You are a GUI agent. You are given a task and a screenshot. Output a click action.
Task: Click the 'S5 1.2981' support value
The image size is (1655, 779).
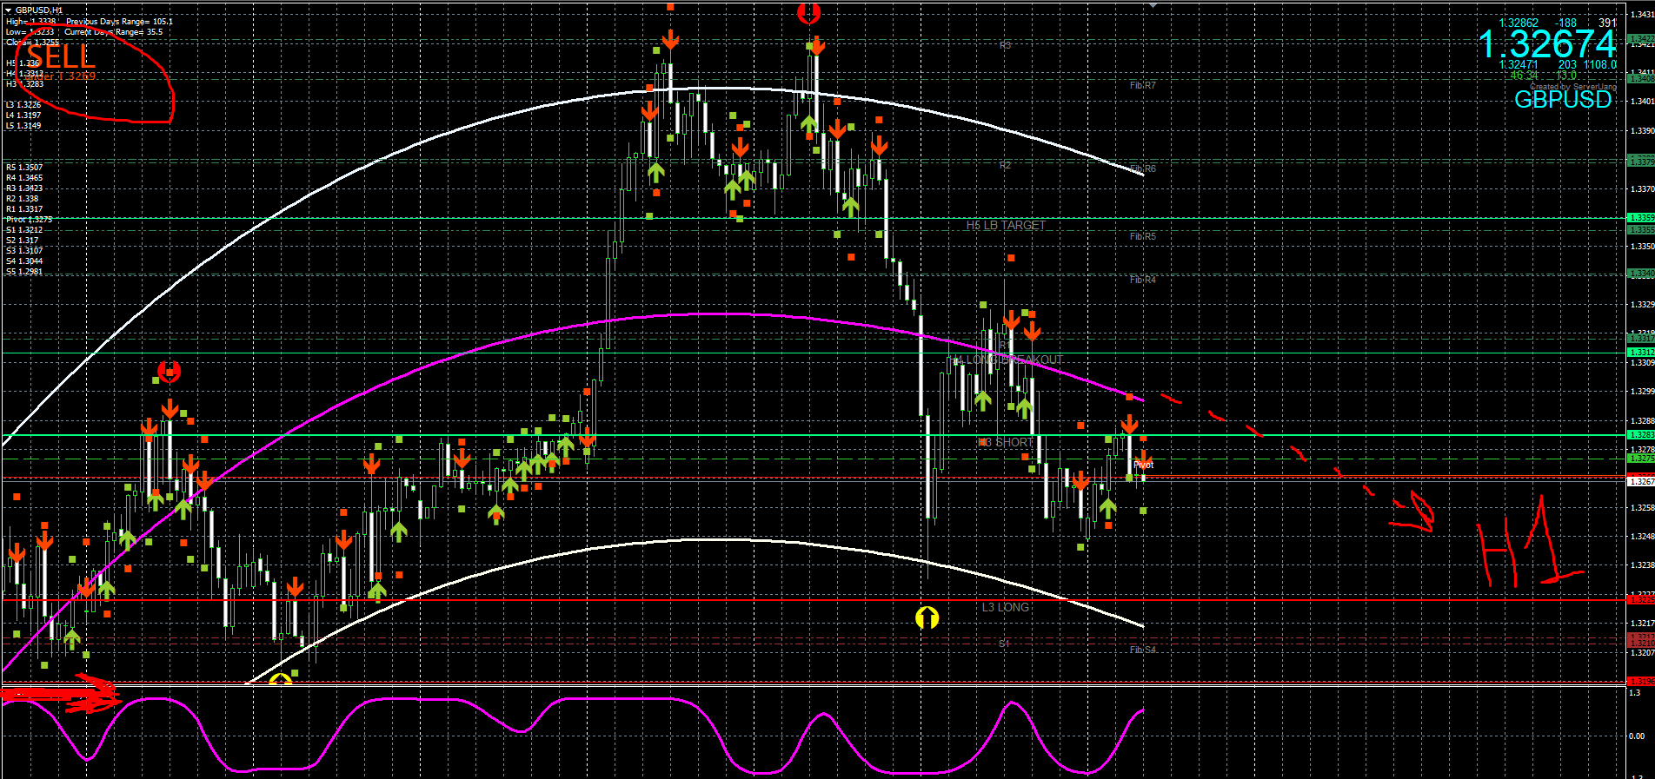(24, 272)
